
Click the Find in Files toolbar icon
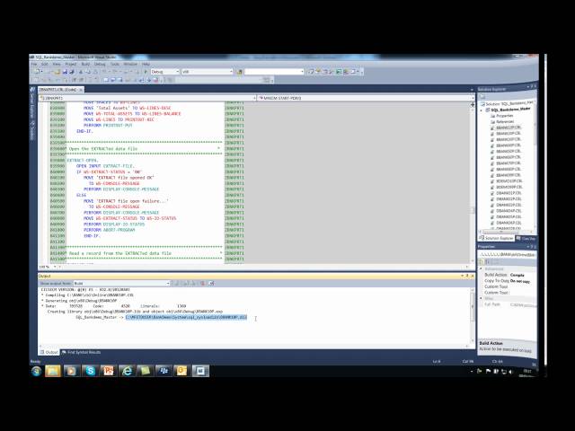coord(240,72)
